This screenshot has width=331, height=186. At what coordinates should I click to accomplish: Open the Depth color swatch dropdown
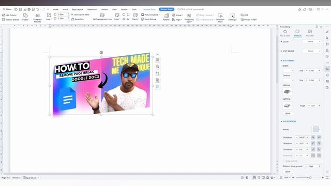coord(288,70)
